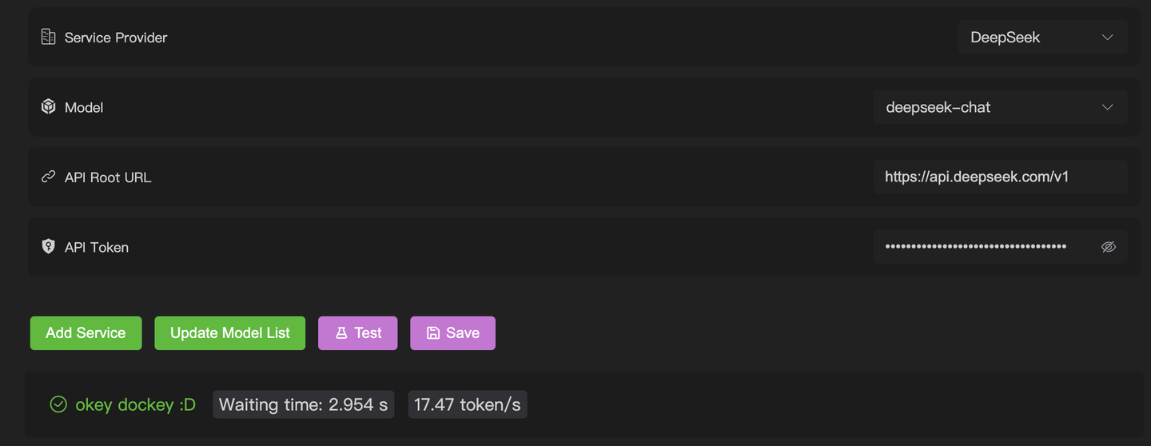Expand chevron beside deepseek-chat model
Viewport: 1151px width, 446px height.
1107,107
